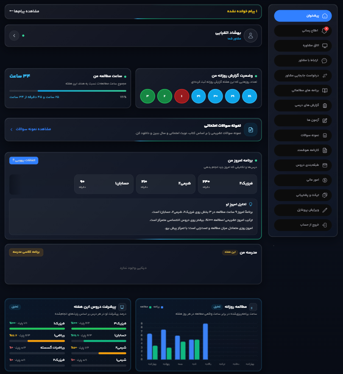343x374 pixels.
Task: Click the user avatar icon of بهشاد اتقیایی
Action: [x=251, y=36]
